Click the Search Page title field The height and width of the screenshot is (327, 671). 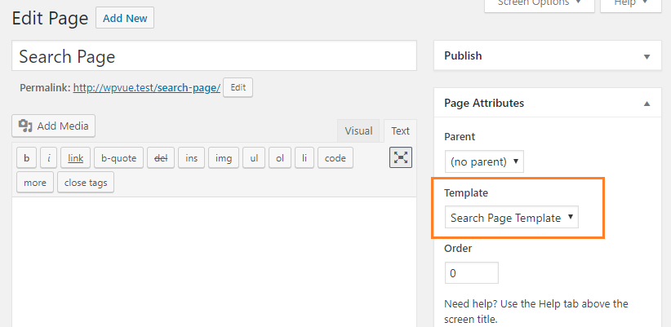[x=214, y=56]
